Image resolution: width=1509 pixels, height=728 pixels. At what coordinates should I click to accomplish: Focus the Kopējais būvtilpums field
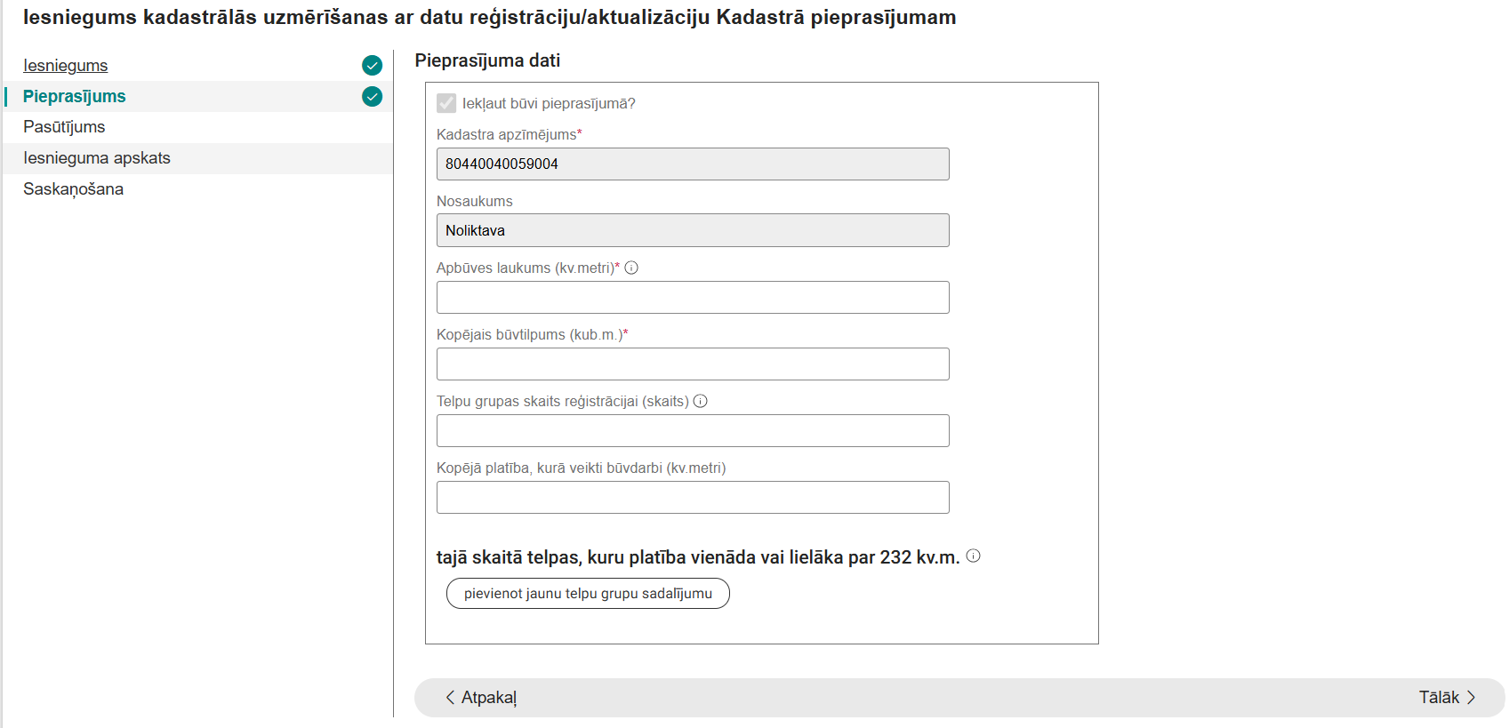coord(692,364)
